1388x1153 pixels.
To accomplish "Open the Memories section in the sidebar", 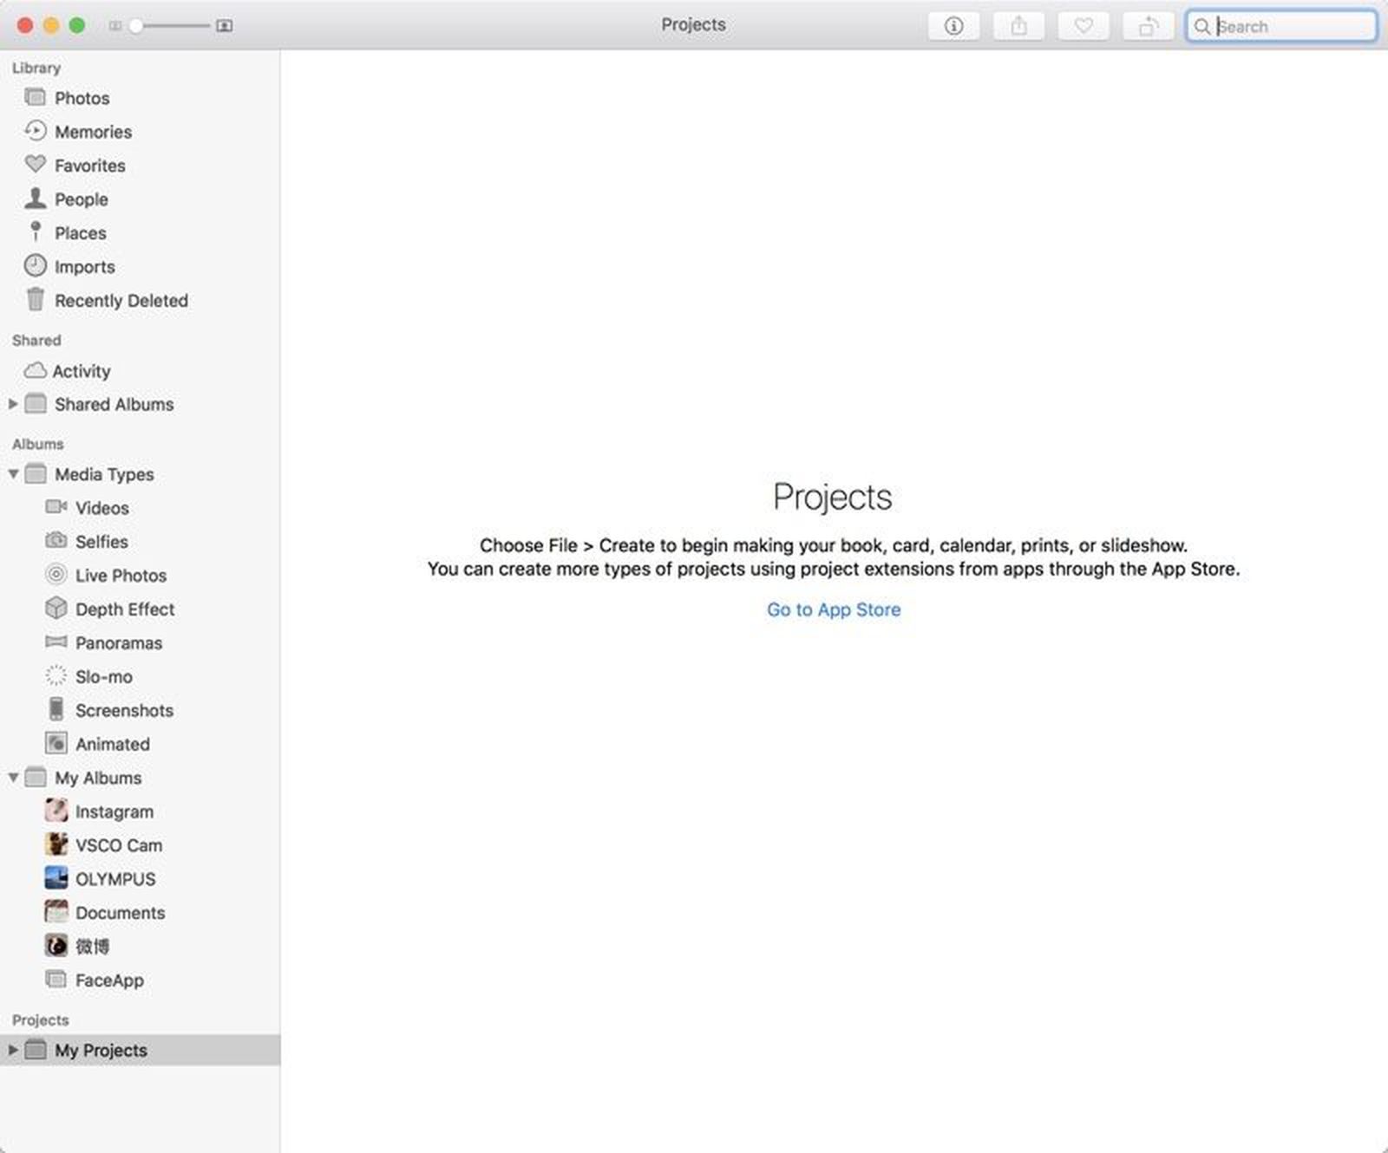I will [x=93, y=132].
